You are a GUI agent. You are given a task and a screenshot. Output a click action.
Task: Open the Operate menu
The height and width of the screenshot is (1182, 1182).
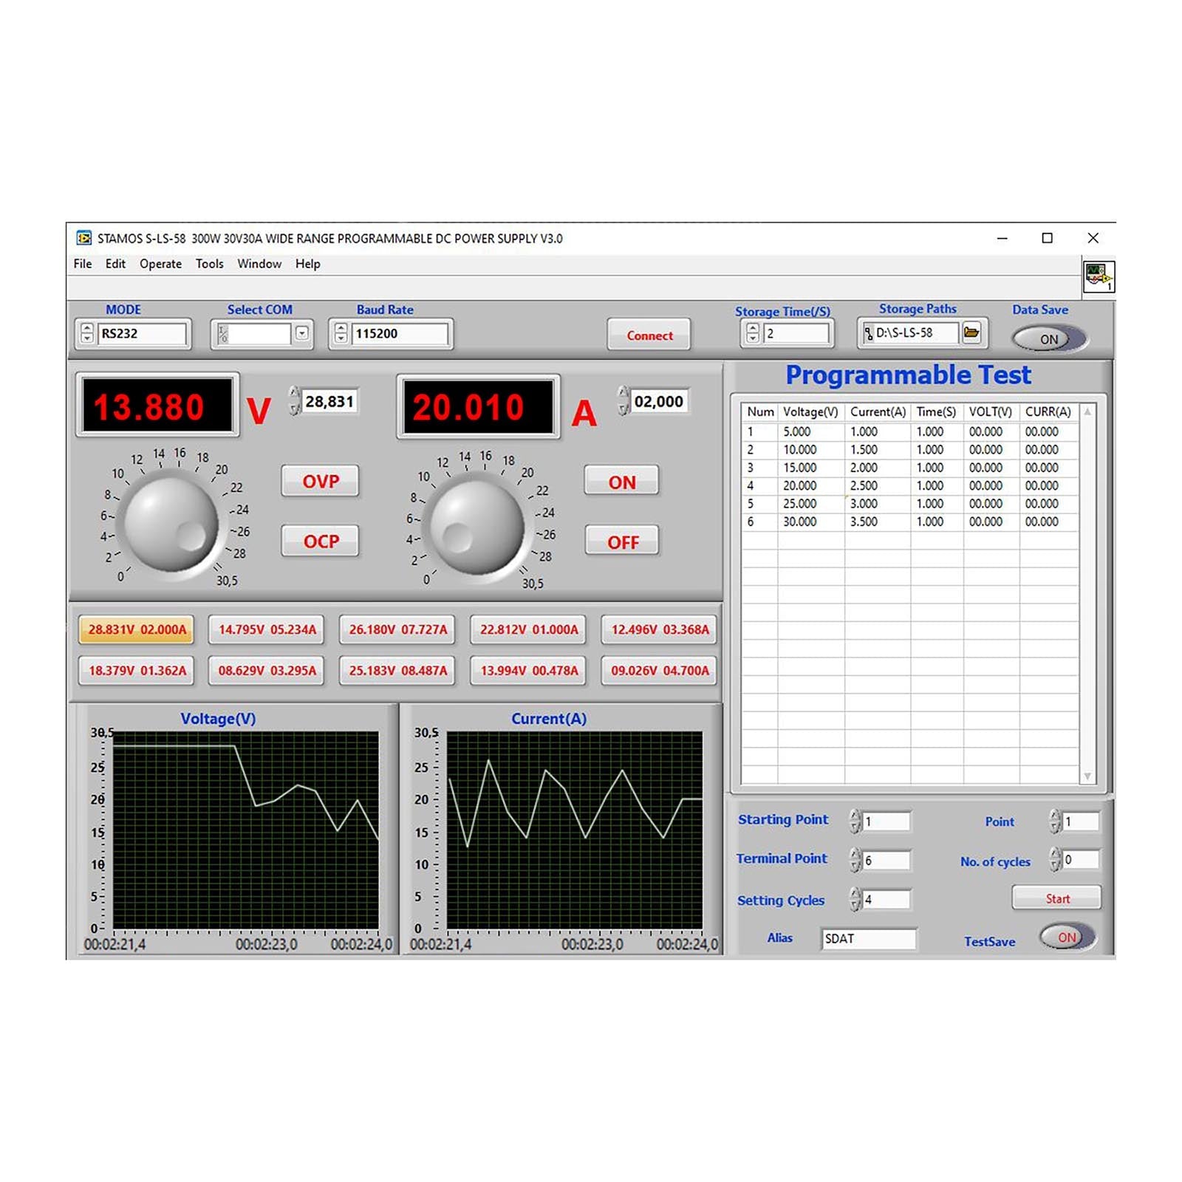coord(160,264)
